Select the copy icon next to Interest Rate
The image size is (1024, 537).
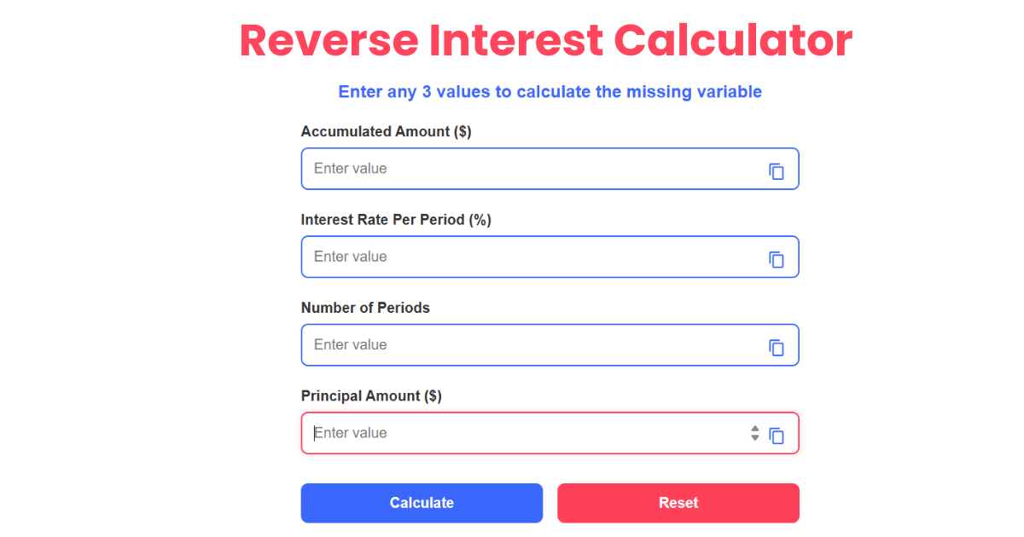coord(777,259)
